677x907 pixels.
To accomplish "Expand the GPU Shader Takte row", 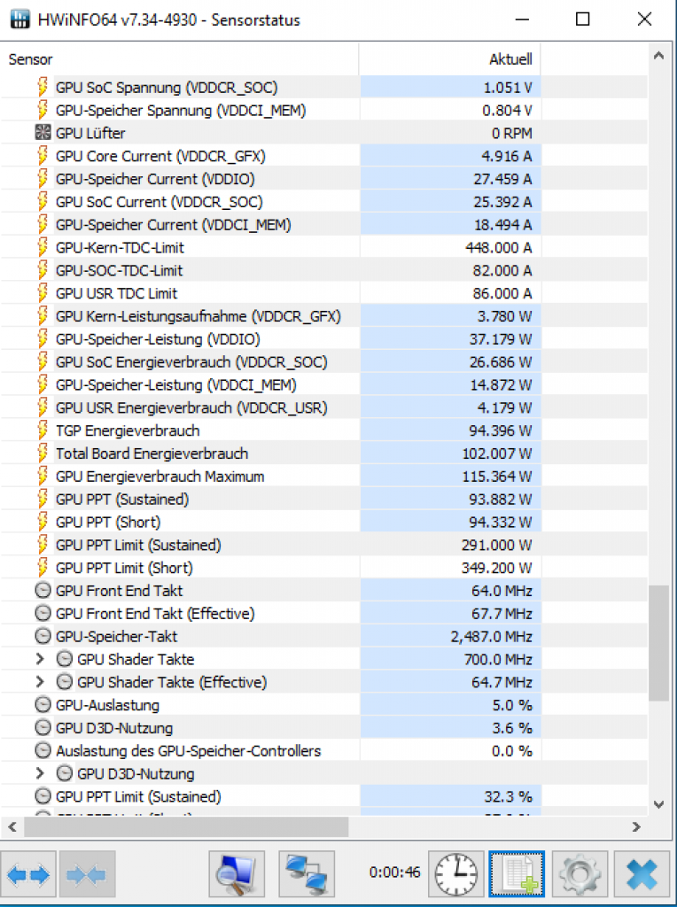I will (39, 659).
